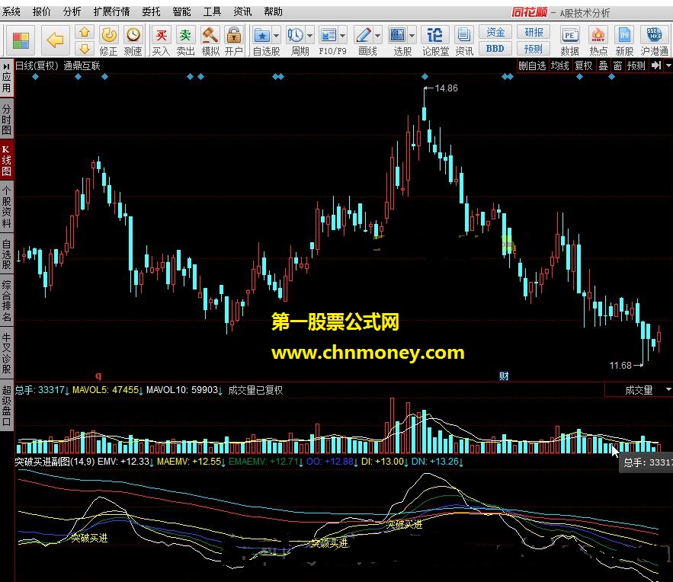
Task: Open the 扩展行情 menu
Action: coord(111,12)
